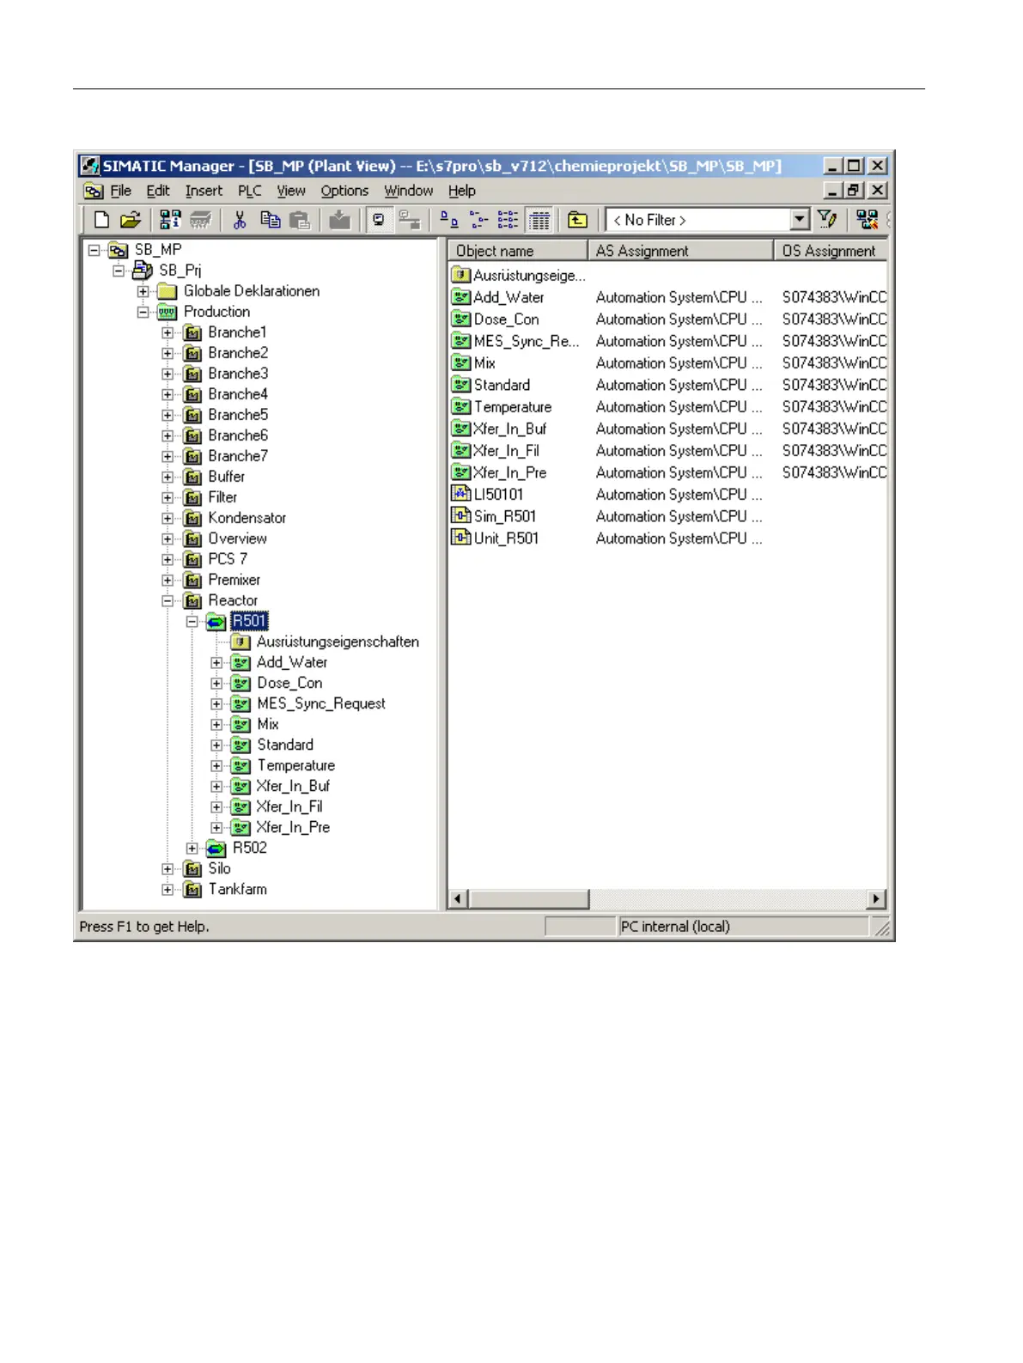Sort by Object name column header
This screenshot has height=1363, width=1023.
518,251
